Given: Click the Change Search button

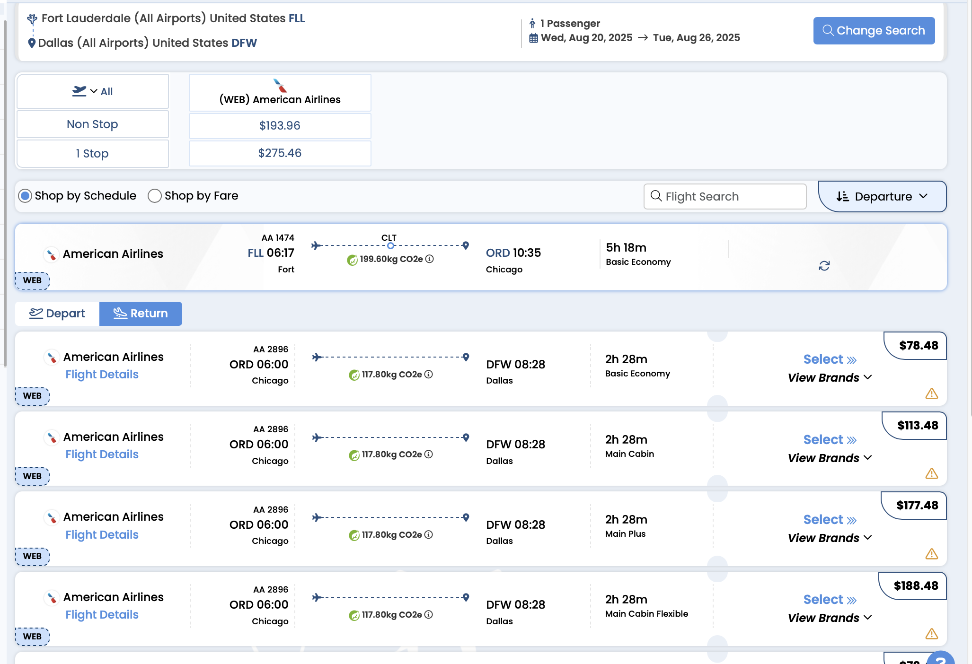Looking at the screenshot, I should pyautogui.click(x=874, y=31).
